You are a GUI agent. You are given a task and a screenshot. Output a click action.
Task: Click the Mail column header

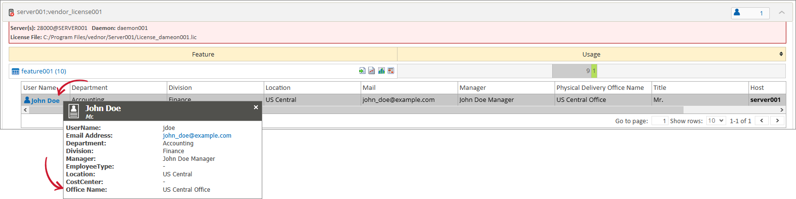409,88
